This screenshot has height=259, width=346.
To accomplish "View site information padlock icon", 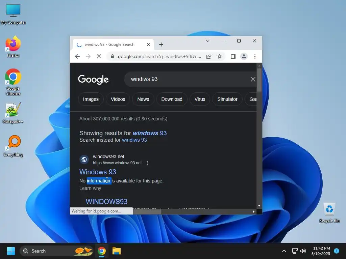I will click(x=112, y=56).
